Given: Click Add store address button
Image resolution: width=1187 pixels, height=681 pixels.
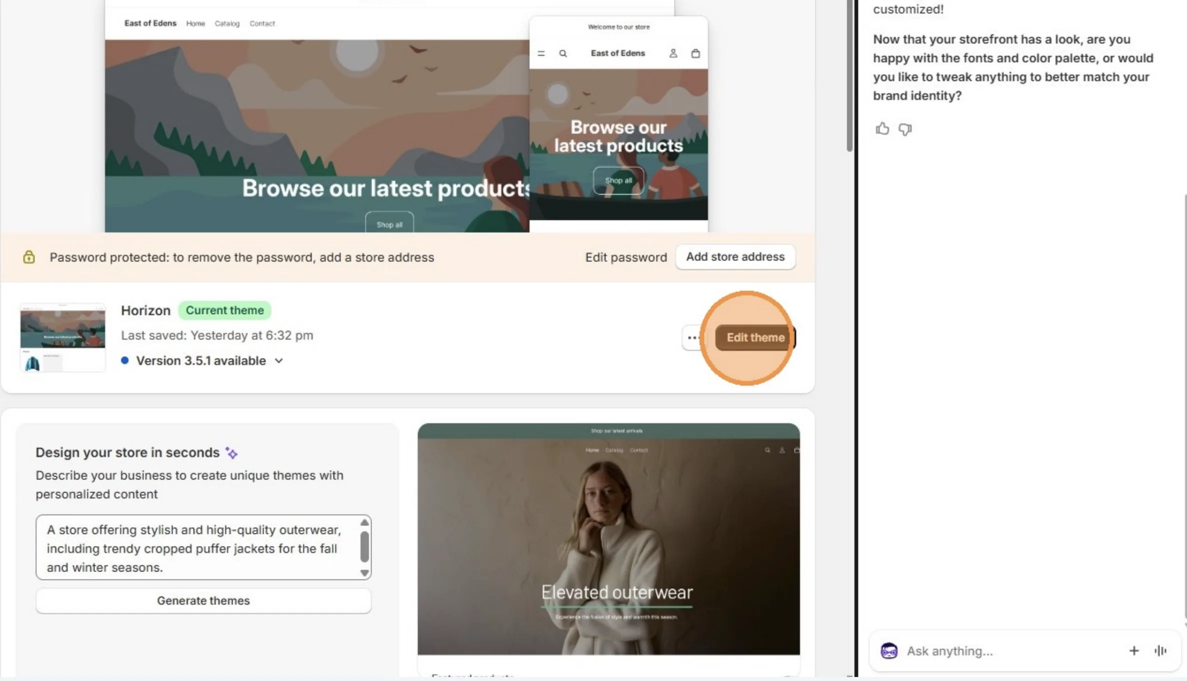Looking at the screenshot, I should click(735, 257).
